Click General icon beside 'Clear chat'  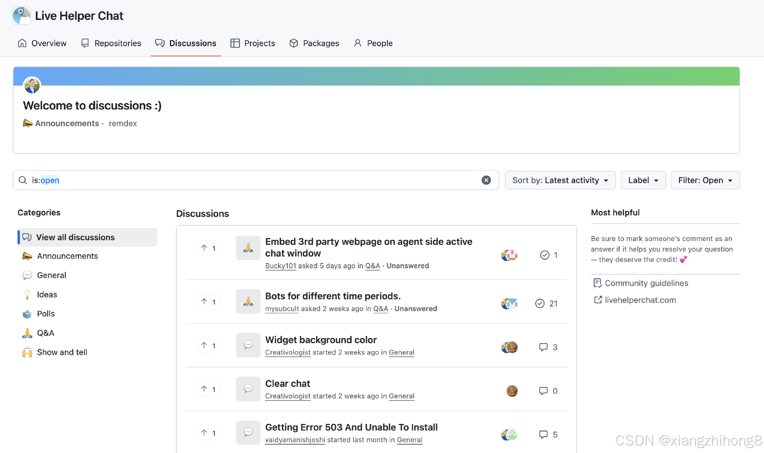tap(248, 389)
